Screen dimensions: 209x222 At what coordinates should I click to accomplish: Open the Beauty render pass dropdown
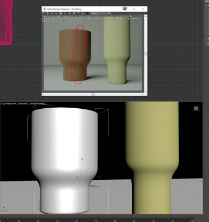coord(100,13)
